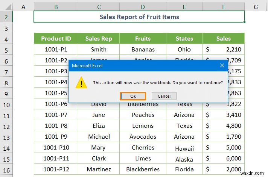Click row 13 header
Screen dimensions: 268x177
[x=6, y=137]
